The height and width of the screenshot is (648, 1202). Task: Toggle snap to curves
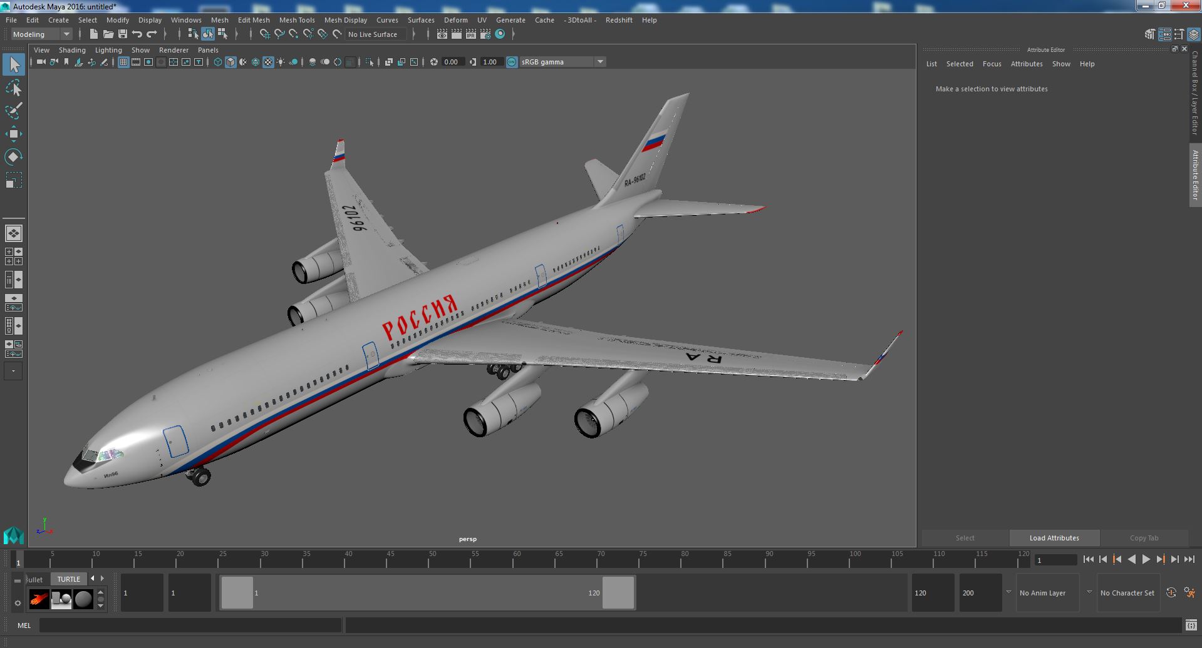pos(279,34)
